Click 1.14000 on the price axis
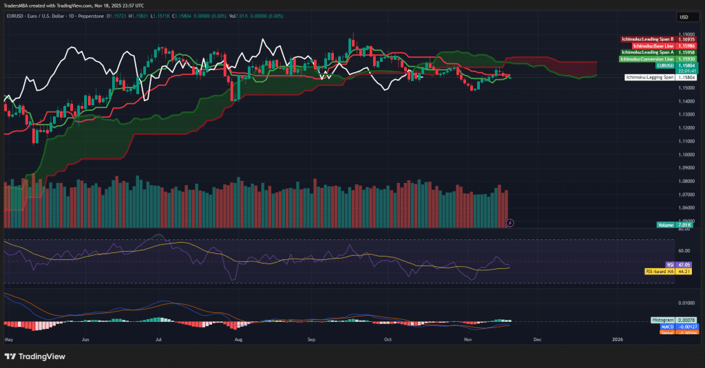This screenshot has width=705, height=368. pos(686,101)
